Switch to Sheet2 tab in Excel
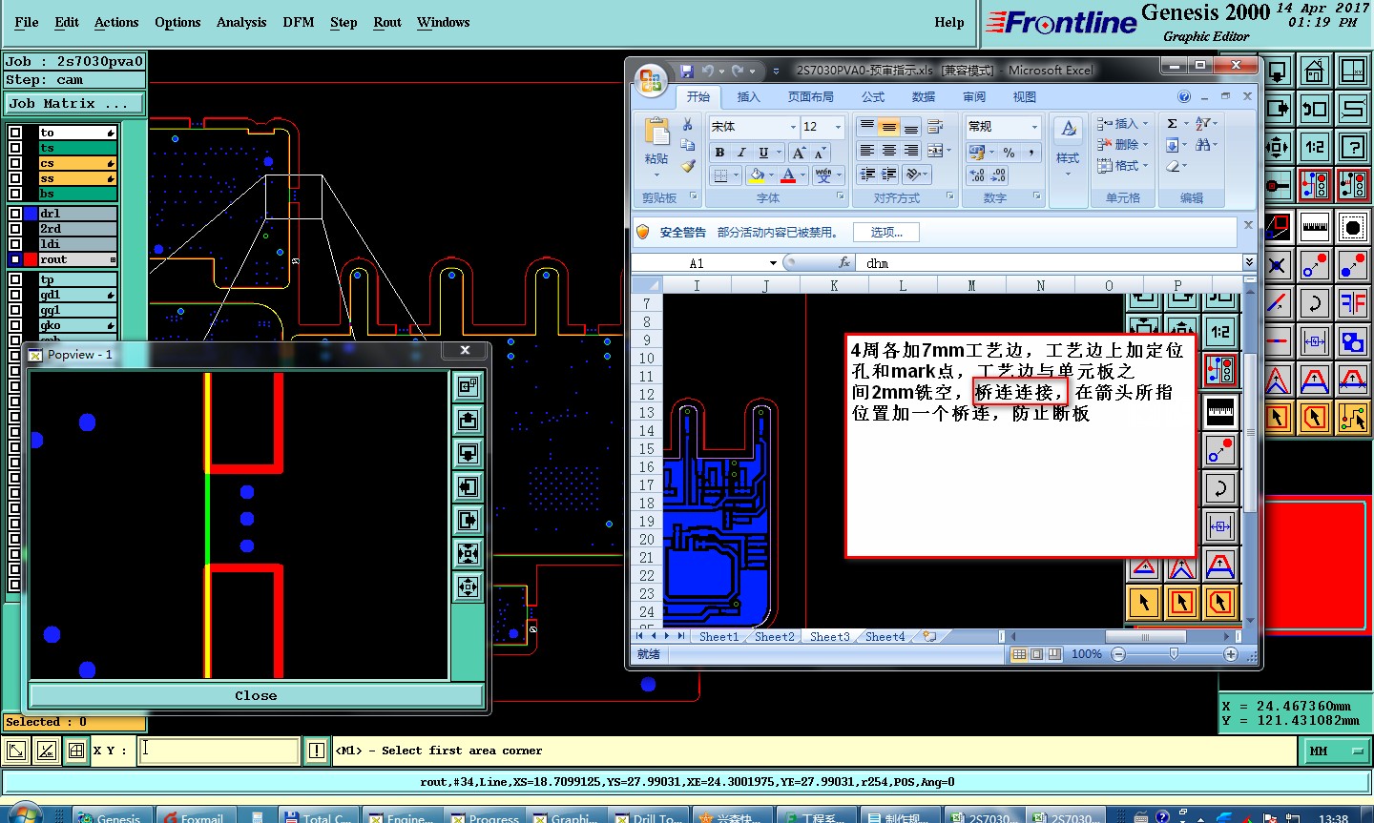This screenshot has height=823, width=1374. click(x=774, y=636)
